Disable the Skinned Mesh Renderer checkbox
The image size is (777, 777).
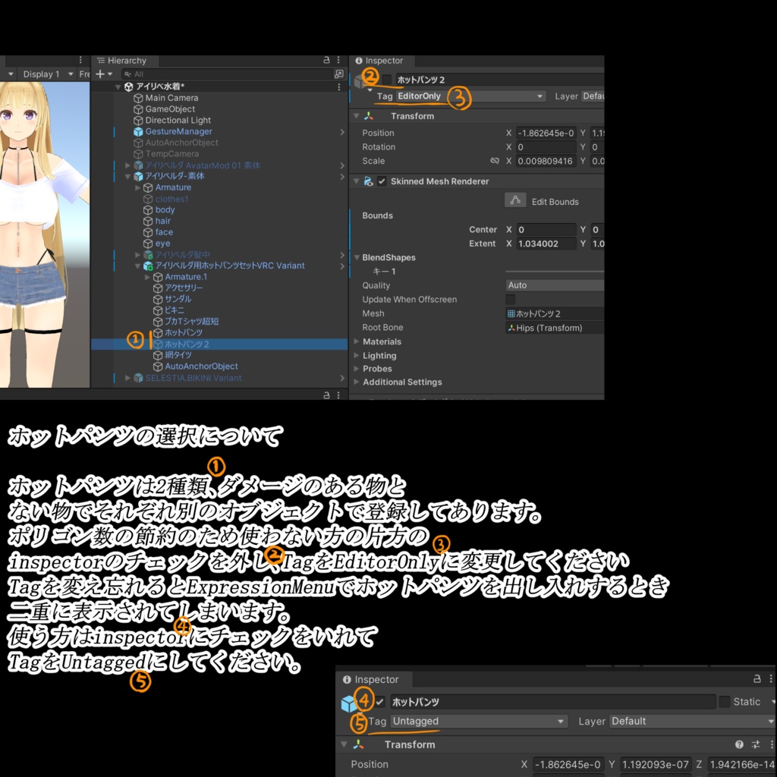tap(382, 181)
